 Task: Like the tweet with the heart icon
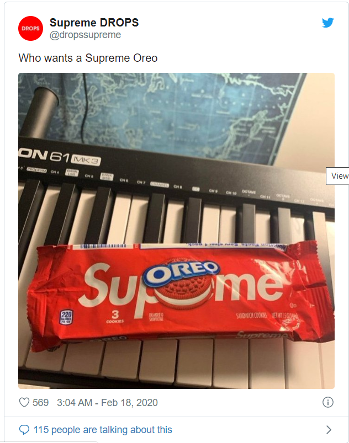(24, 402)
